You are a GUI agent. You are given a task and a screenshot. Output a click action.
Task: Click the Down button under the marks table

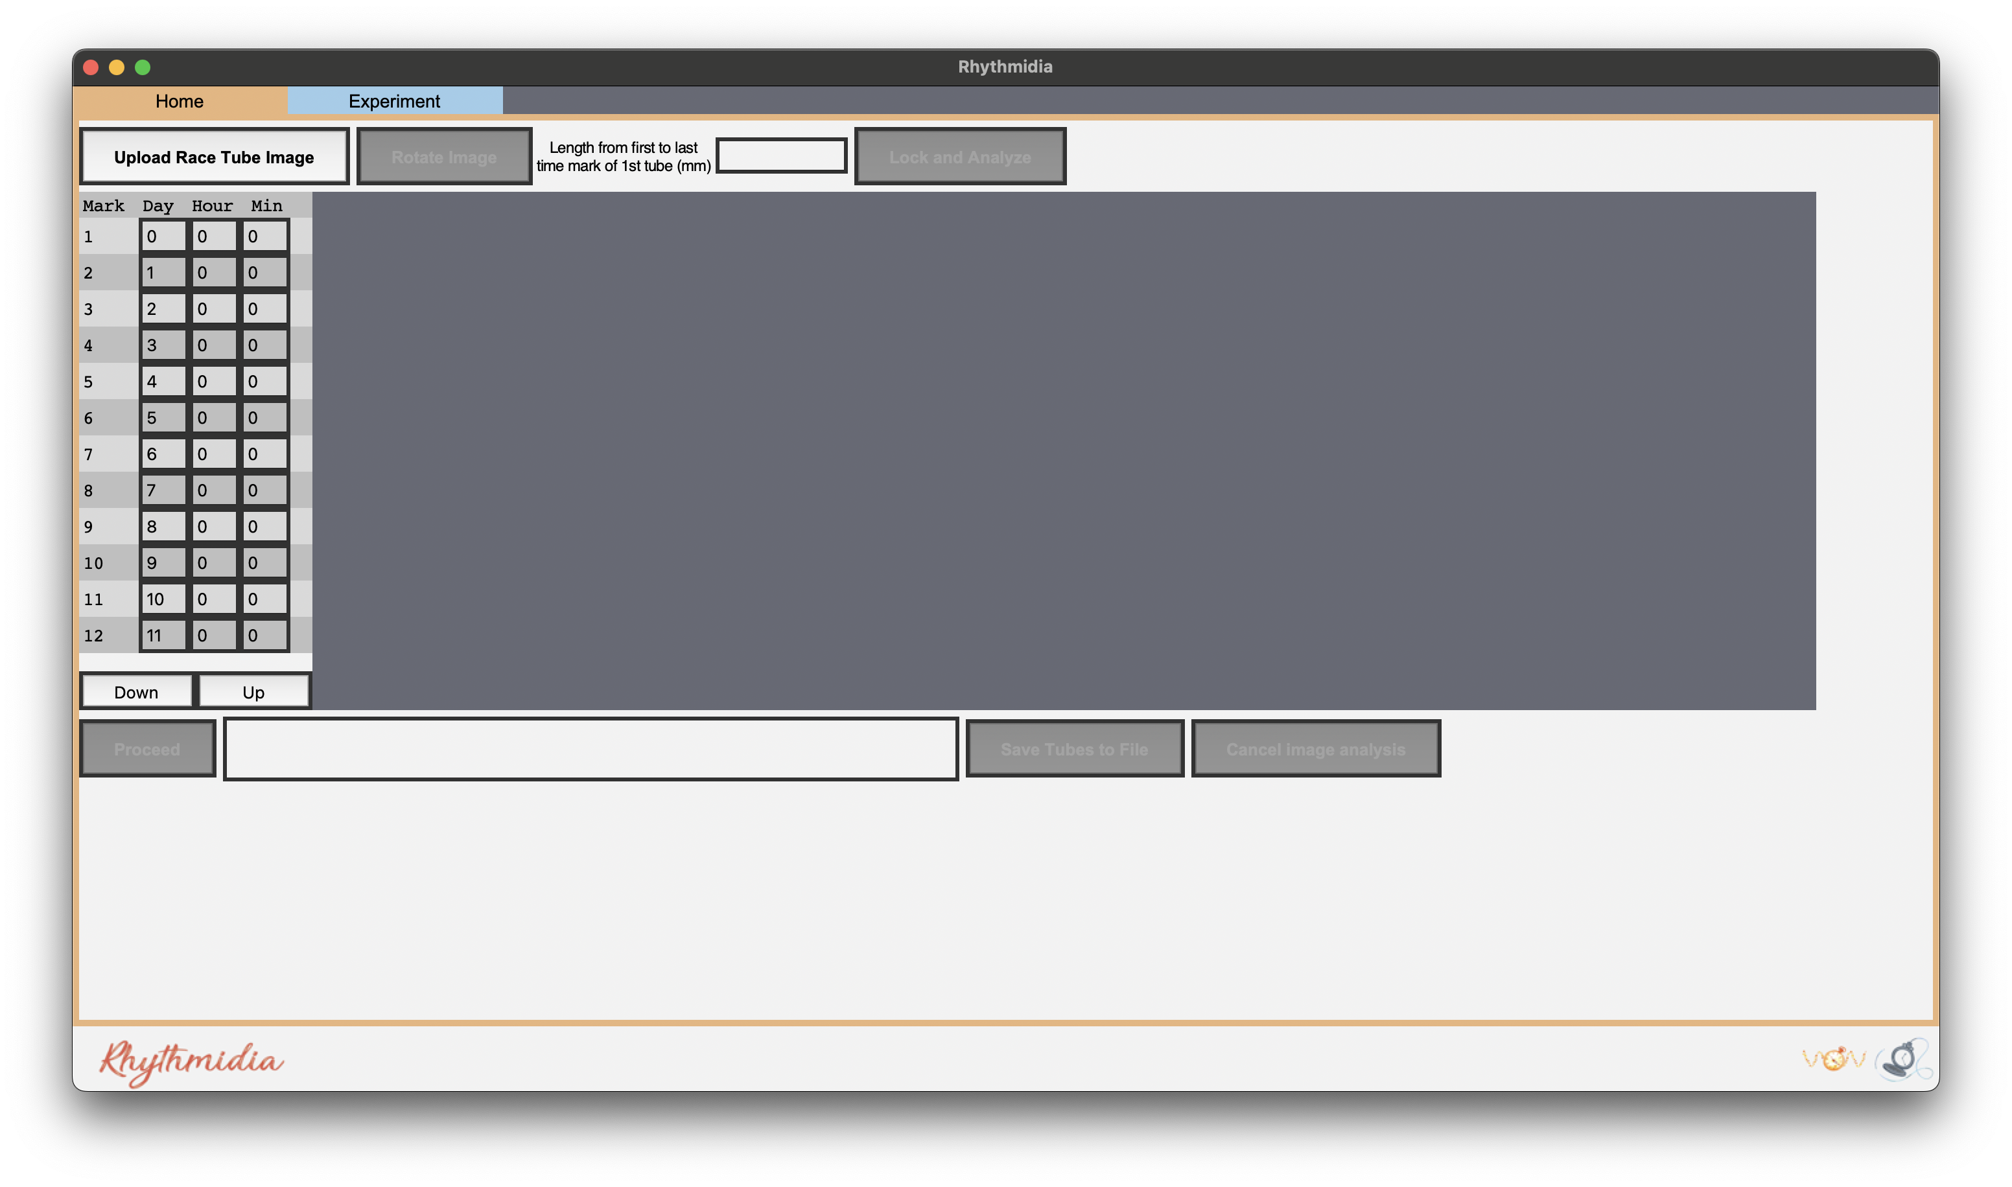pyautogui.click(x=137, y=692)
